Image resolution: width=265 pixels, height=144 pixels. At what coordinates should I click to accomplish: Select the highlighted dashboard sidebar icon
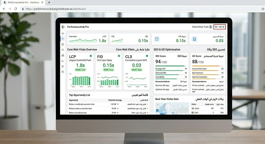click(63, 39)
